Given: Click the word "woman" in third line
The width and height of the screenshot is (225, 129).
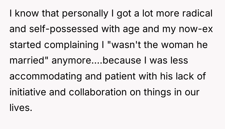Looking at the screenshot, I should tap(177, 45).
